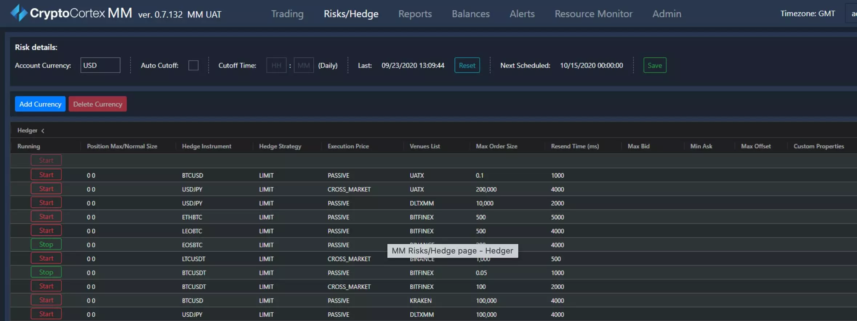Open the Trading tab
The width and height of the screenshot is (857, 321).
287,14
